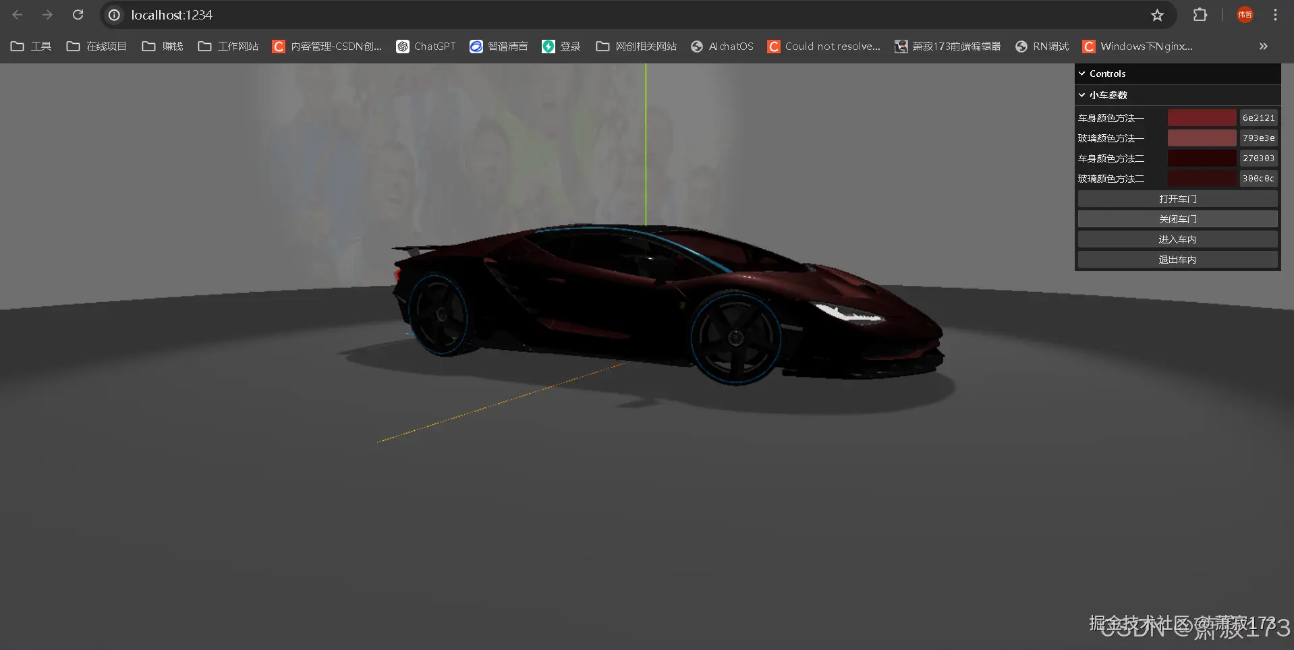Open the RN调试 bookmark
1294x650 pixels.
pyautogui.click(x=1042, y=47)
